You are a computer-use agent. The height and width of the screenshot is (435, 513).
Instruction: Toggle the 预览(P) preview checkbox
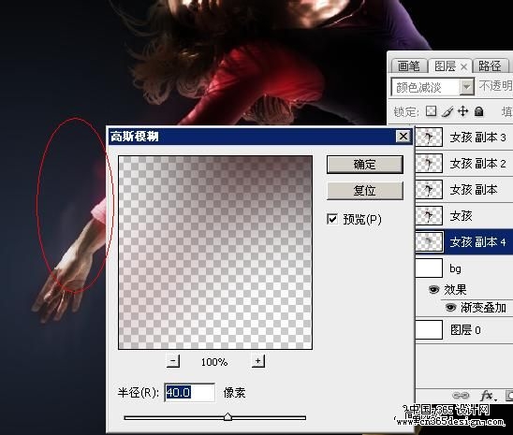point(332,219)
